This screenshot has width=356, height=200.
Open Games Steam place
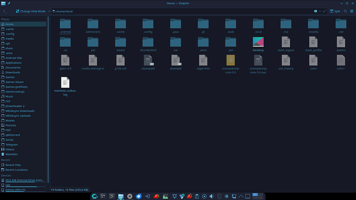[x=23, y=82]
